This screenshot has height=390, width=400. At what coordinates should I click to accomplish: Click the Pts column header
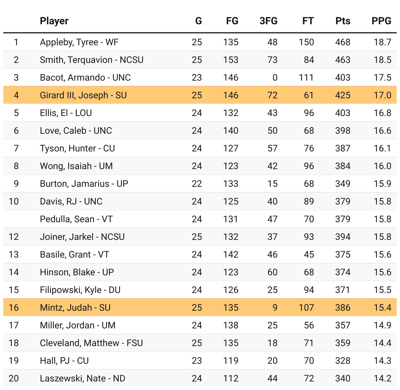(x=343, y=21)
